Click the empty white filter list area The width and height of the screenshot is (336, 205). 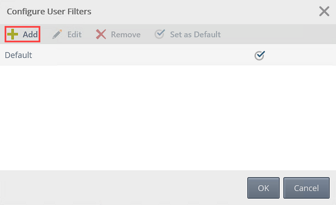coord(168,118)
